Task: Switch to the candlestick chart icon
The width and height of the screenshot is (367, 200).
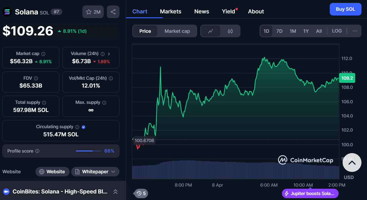Action: pos(230,31)
